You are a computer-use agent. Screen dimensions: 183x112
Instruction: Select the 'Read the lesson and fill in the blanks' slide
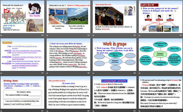68,55
